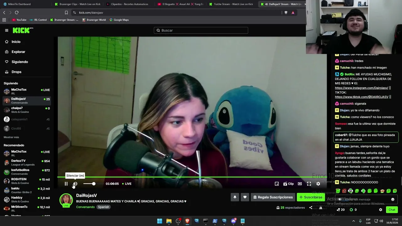The width and height of the screenshot is (402, 226).
Task: Insert the first green angel emote
Action: tap(338, 191)
